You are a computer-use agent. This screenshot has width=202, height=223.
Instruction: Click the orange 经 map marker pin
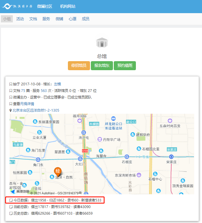58,171
